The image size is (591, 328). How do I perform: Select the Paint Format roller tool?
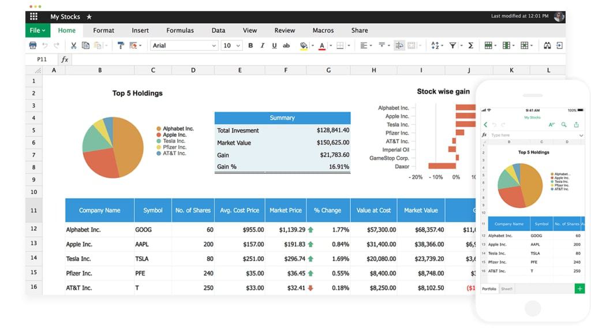[121, 46]
